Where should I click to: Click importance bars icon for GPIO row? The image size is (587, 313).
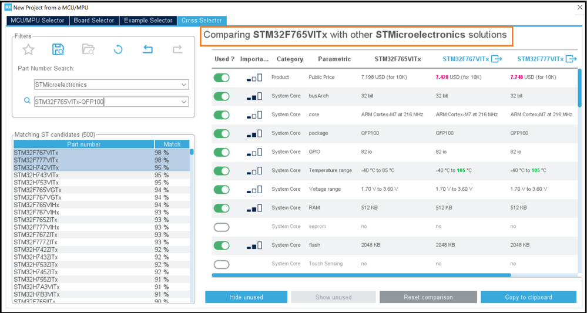(254, 153)
